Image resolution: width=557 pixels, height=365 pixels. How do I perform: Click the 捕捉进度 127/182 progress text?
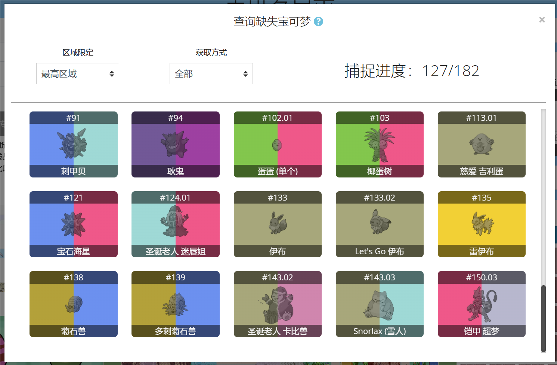(412, 71)
